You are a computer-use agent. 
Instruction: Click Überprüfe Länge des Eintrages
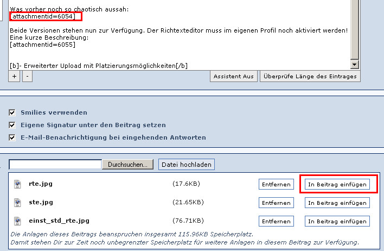click(x=310, y=76)
